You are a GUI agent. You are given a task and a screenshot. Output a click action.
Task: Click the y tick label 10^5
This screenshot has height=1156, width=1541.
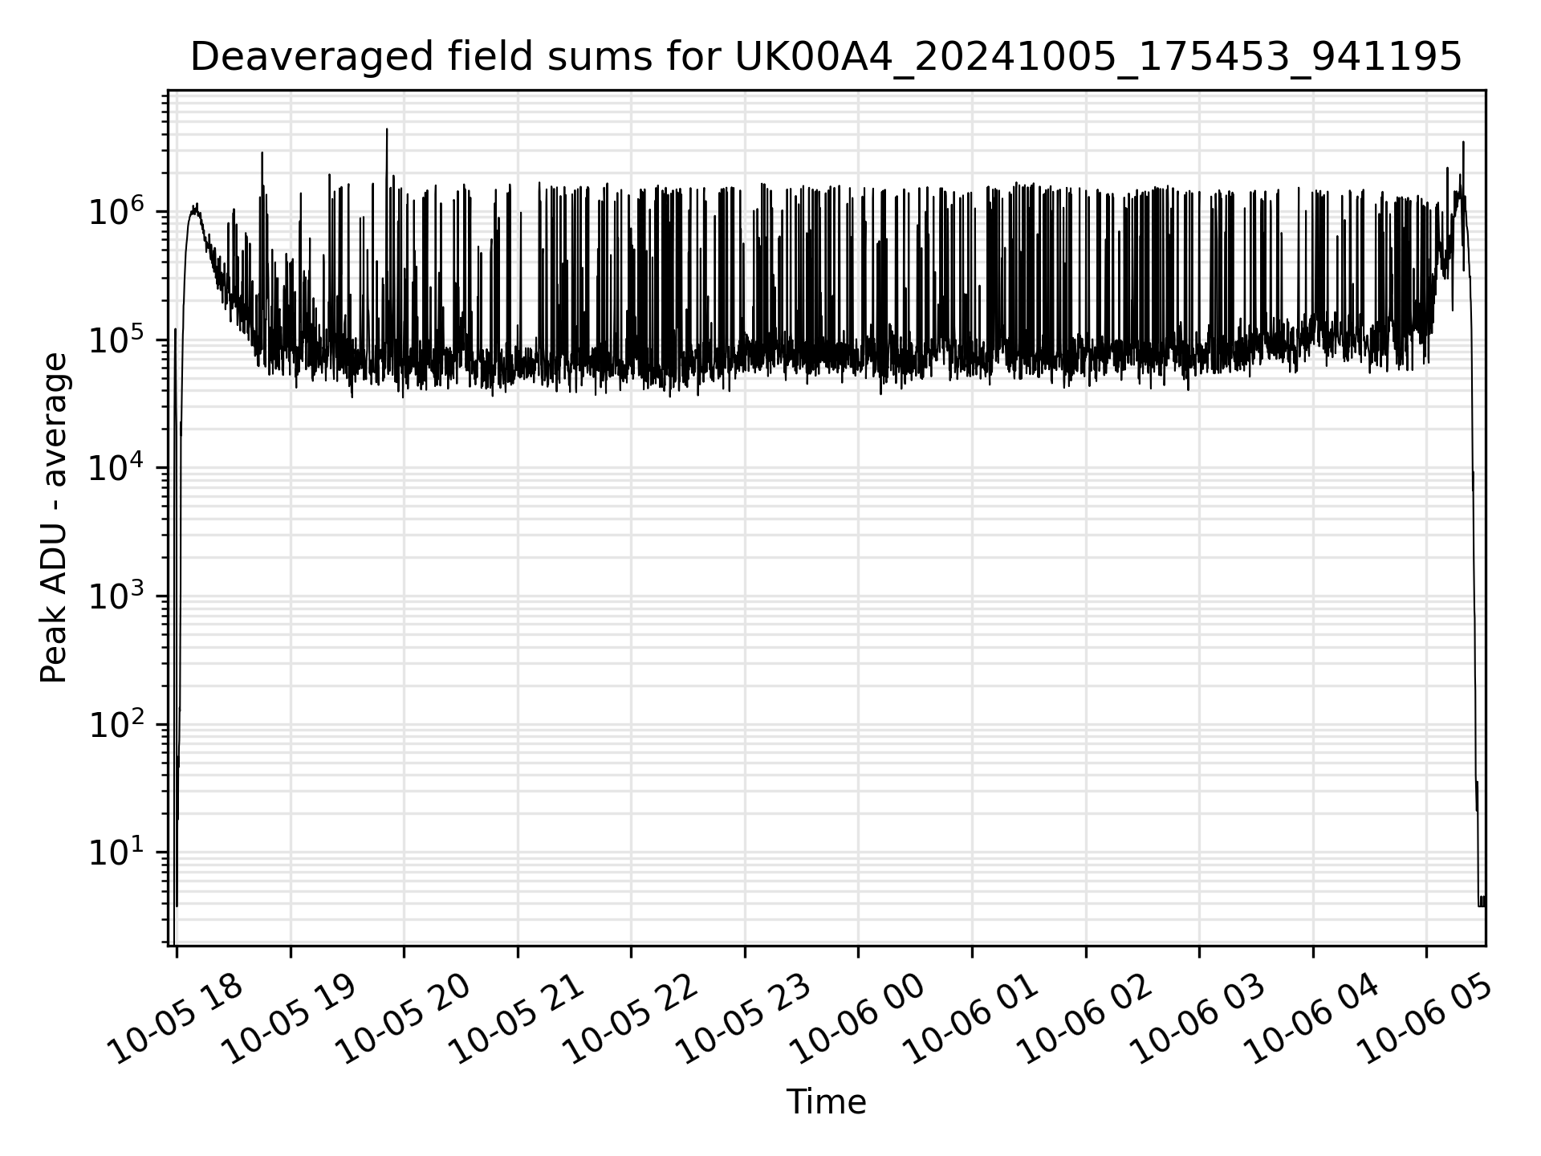(x=117, y=339)
